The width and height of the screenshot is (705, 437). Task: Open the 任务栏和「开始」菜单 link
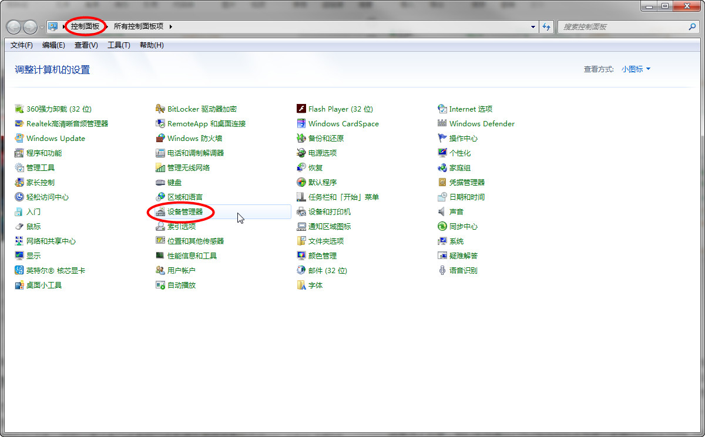[344, 197]
